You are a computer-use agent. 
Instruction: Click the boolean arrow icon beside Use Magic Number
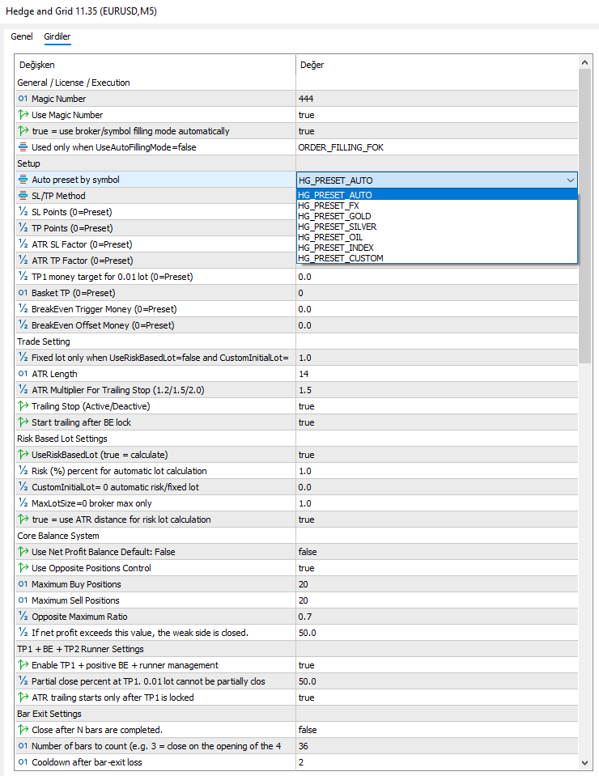[x=23, y=115]
